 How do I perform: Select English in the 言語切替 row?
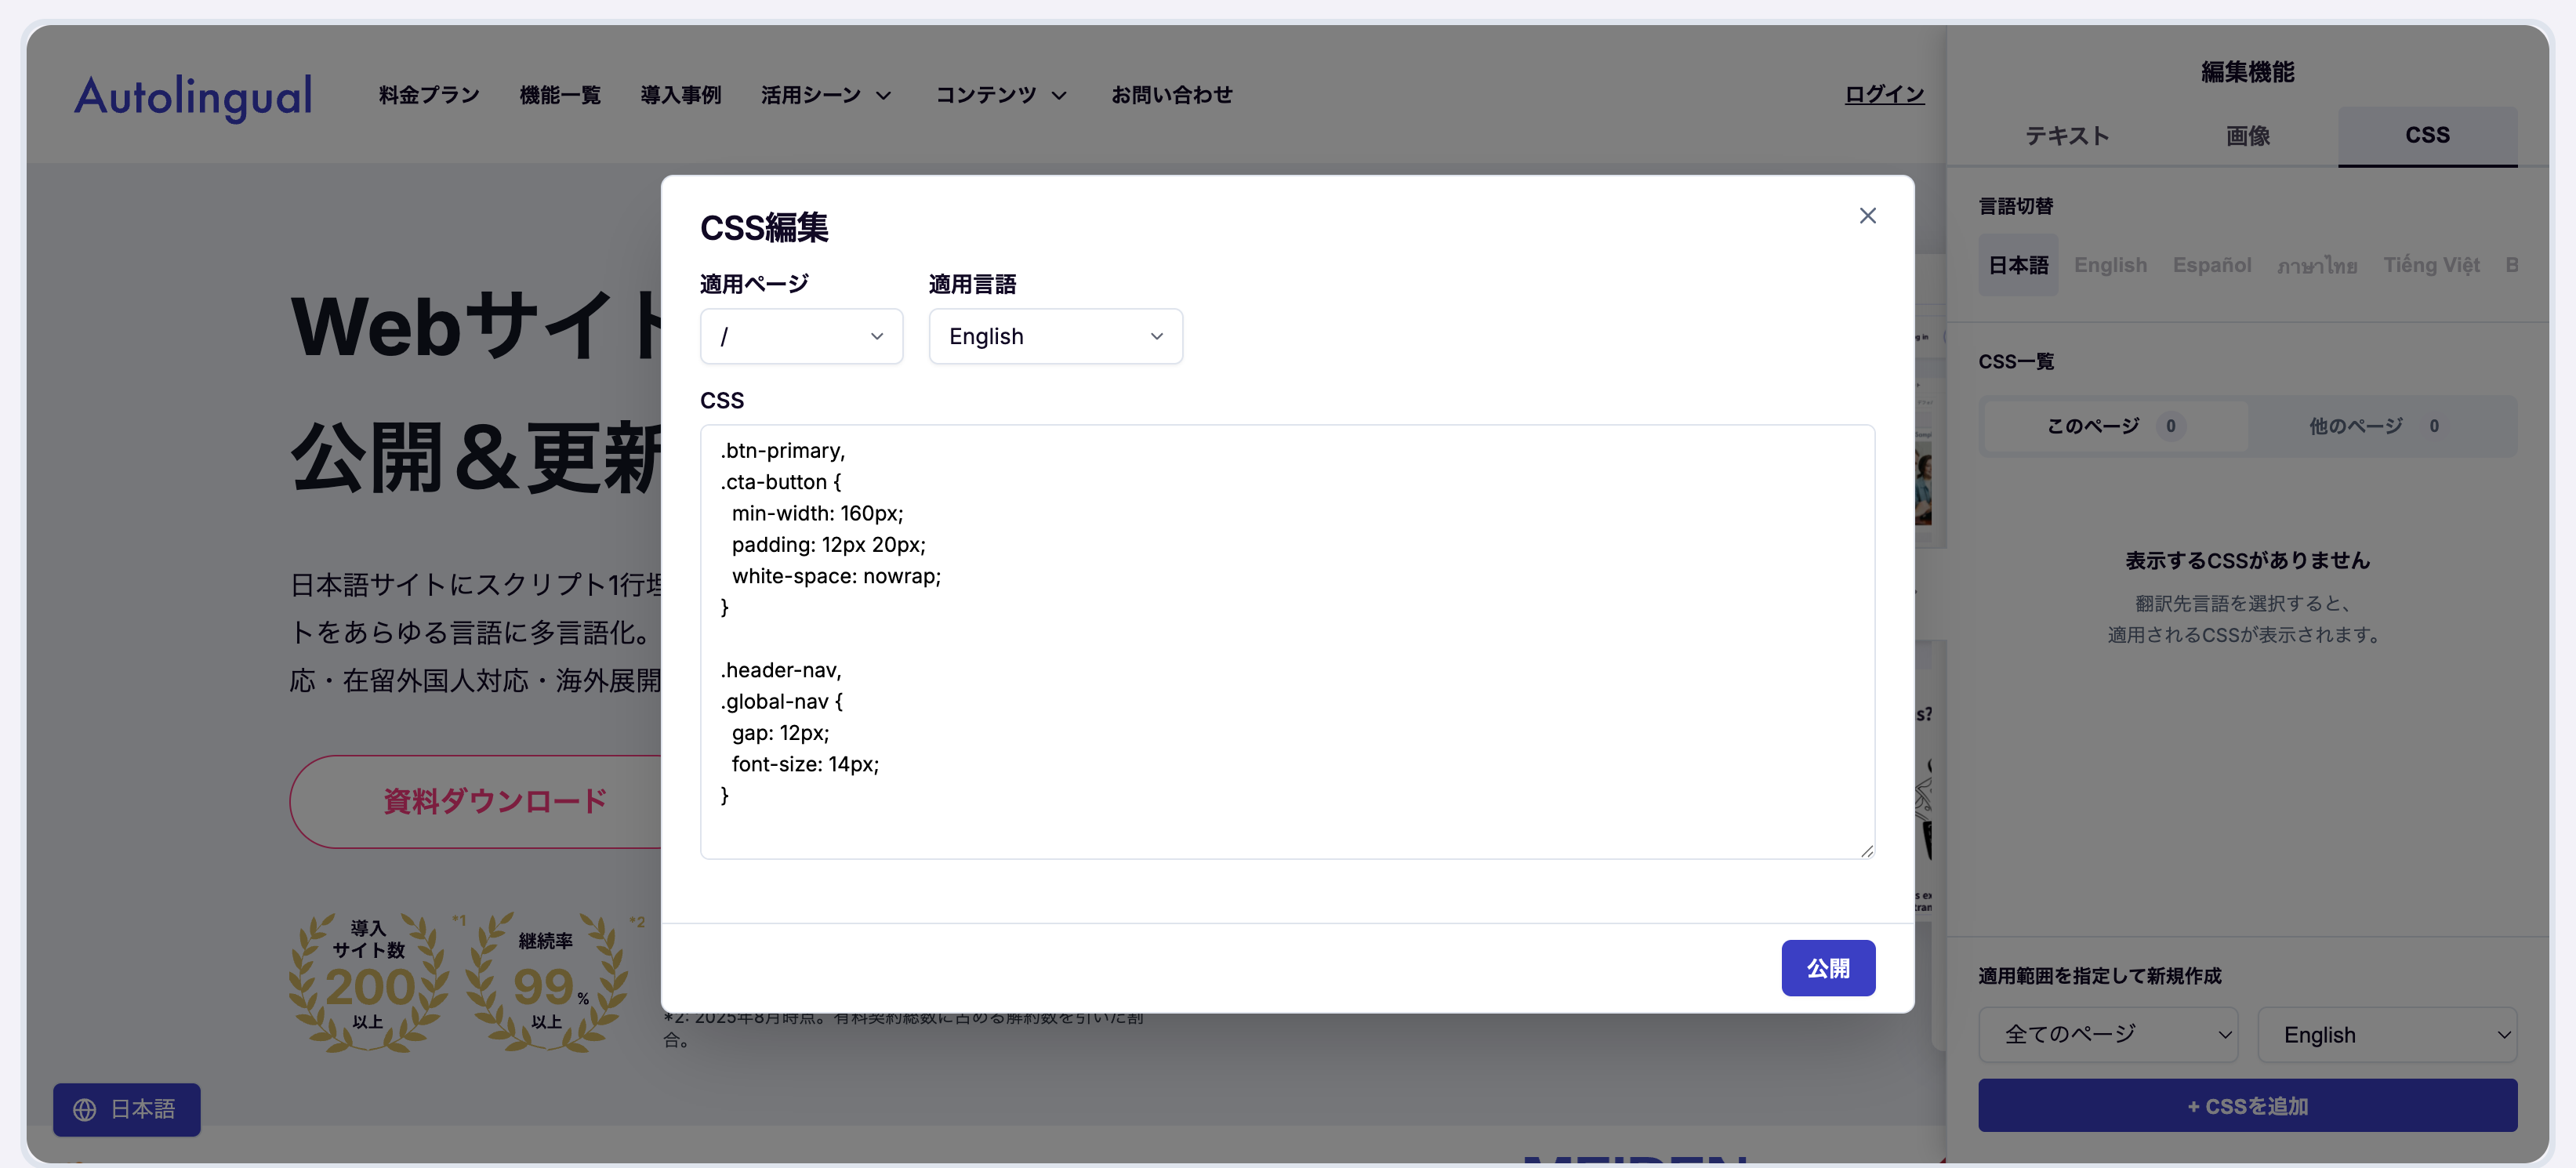(2110, 265)
